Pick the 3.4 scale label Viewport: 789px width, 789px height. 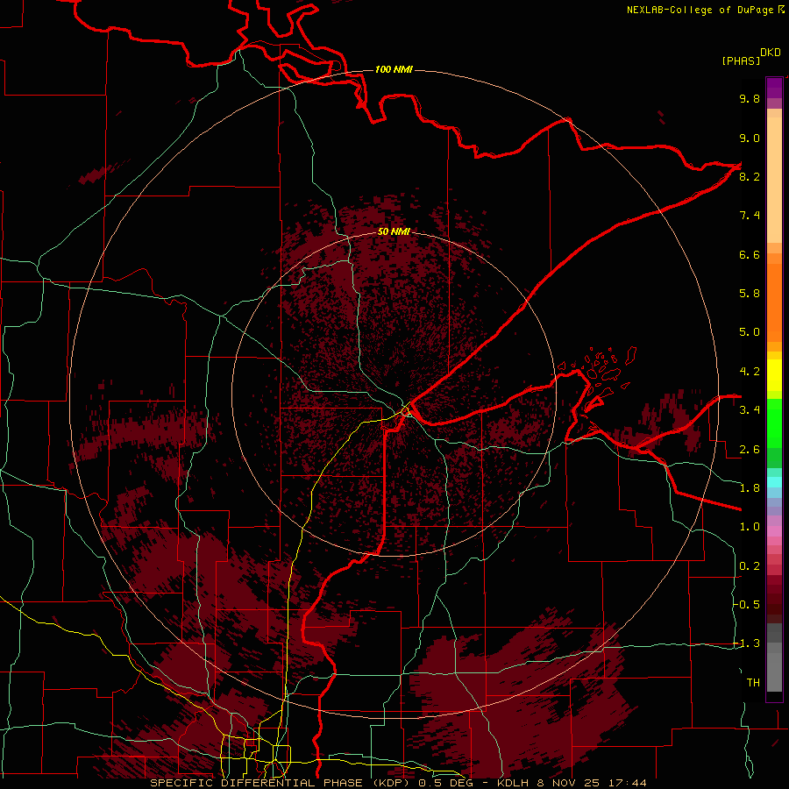pos(750,410)
